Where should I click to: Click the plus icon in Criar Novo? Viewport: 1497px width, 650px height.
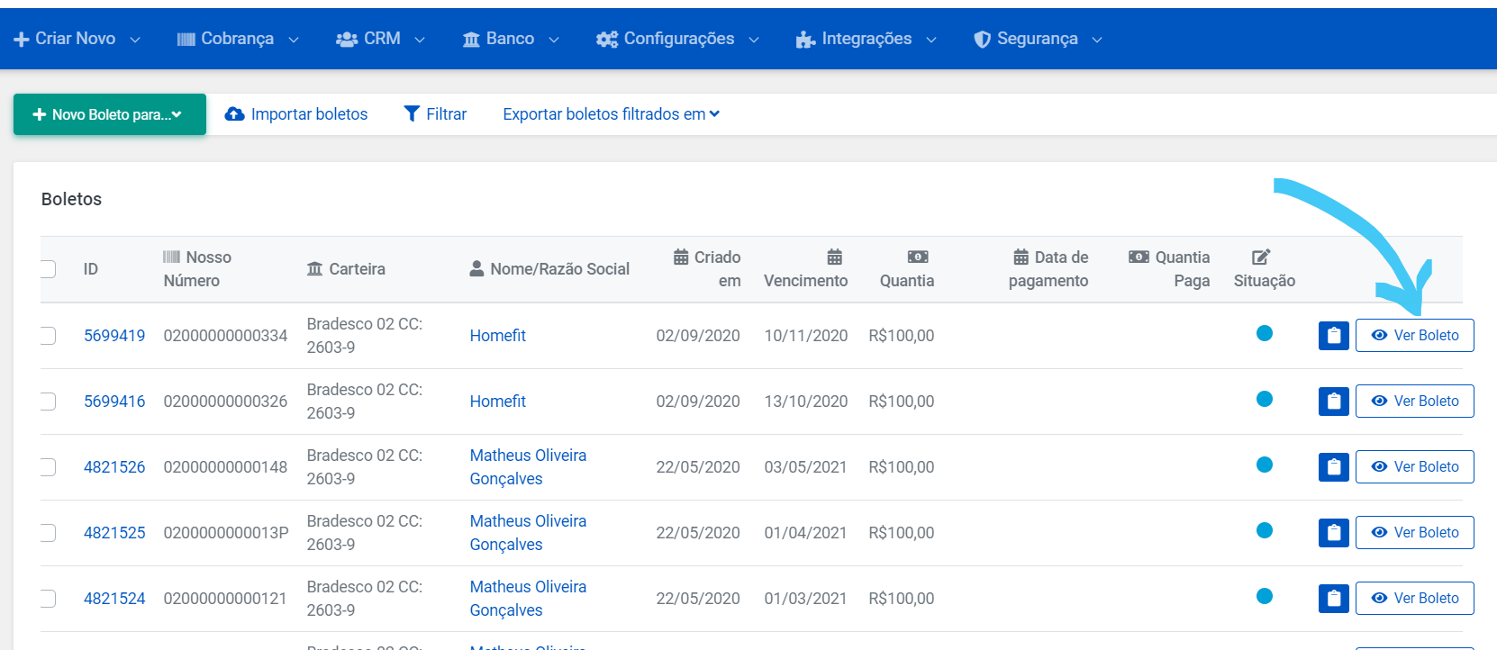[x=22, y=40]
